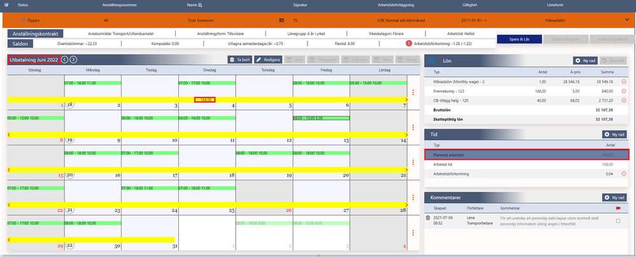The height and width of the screenshot is (257, 636).
Task: Select the week 19 number circle
Action: pos(70,140)
